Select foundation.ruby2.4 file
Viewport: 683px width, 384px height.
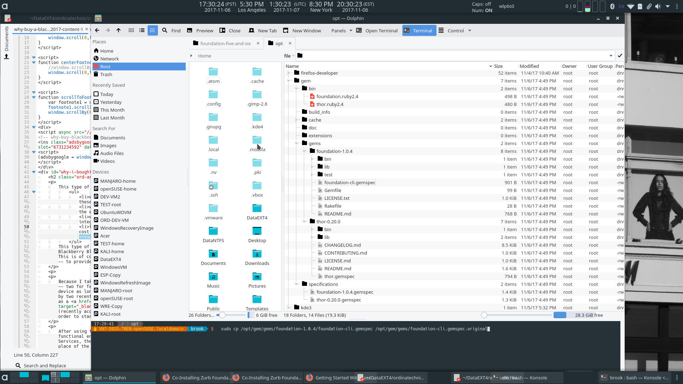(337, 96)
